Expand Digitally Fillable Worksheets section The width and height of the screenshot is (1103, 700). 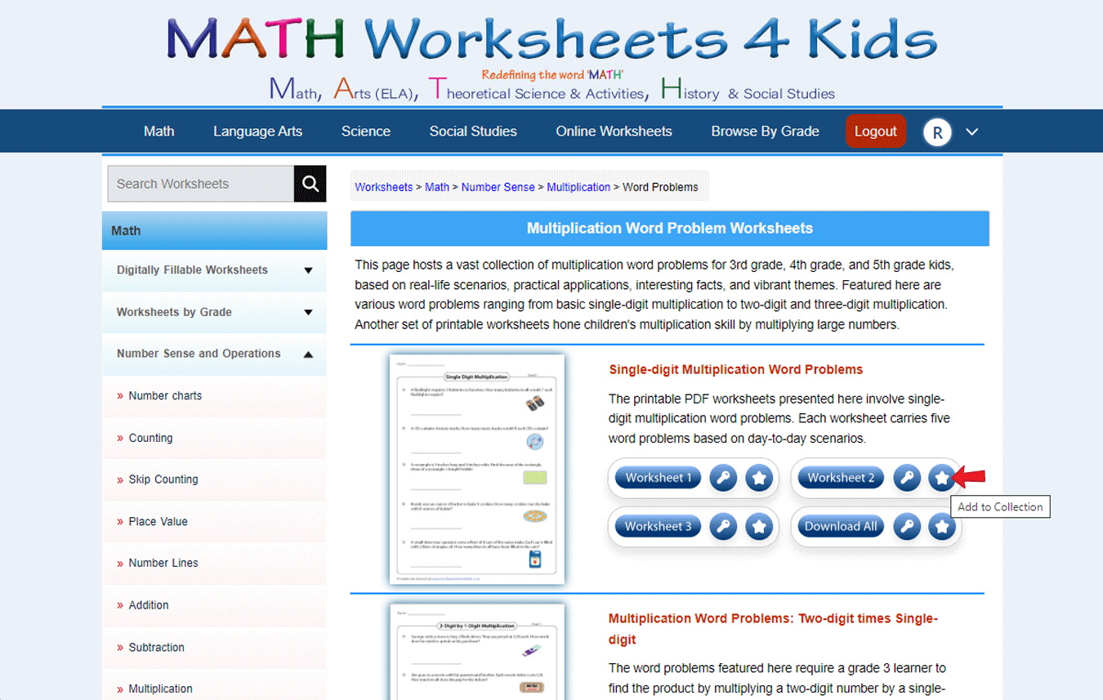(214, 270)
